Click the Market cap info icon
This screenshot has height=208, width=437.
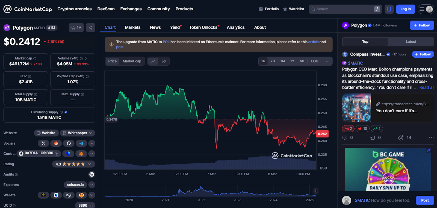point(35,58)
